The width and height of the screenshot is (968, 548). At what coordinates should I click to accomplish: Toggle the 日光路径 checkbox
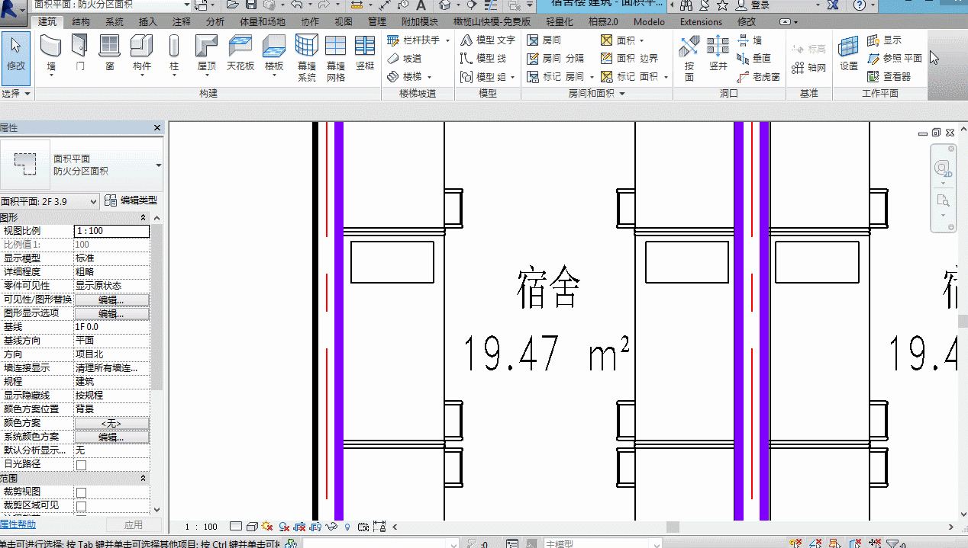tap(81, 464)
